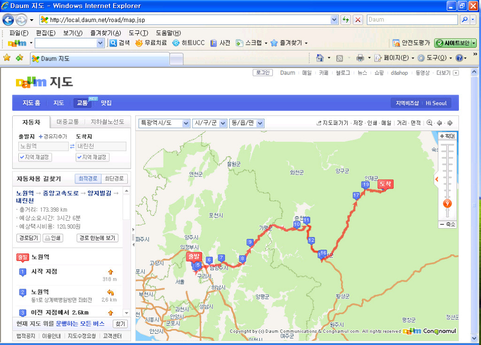
Task: Click the 도착 destination marker on the map
Action: 385,184
